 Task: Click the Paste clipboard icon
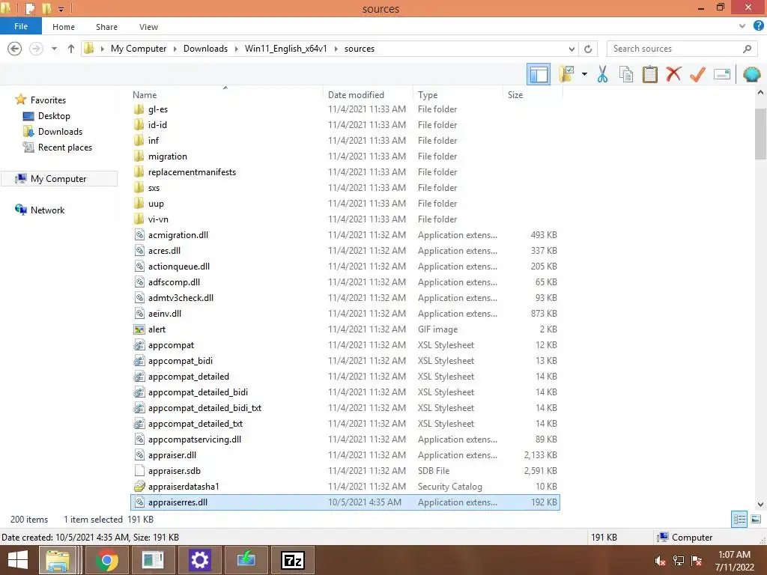pos(649,75)
